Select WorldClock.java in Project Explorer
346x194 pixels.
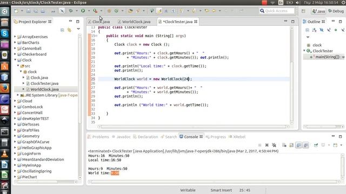(x=44, y=89)
